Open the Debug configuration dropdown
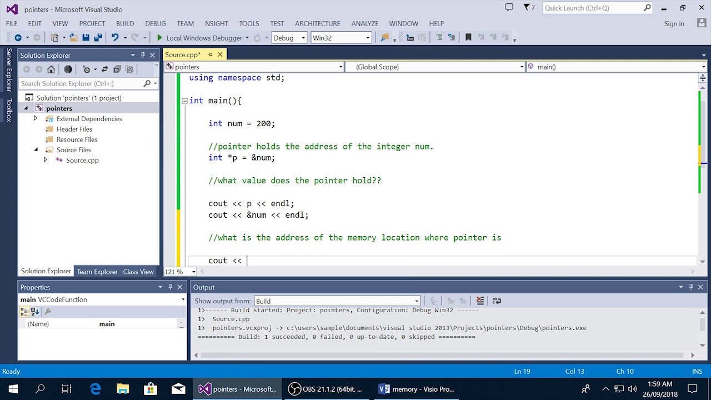 pyautogui.click(x=289, y=38)
